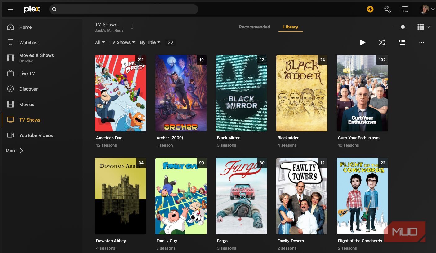Click the Jack's MacBook server label
Image resolution: width=436 pixels, height=253 pixels.
(x=109, y=31)
